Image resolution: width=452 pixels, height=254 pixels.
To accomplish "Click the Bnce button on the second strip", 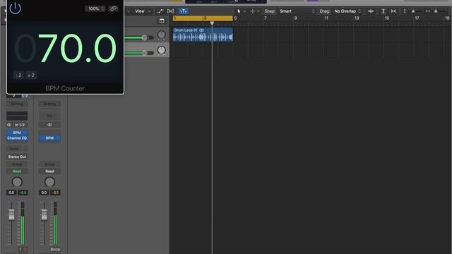I will pos(55,249).
